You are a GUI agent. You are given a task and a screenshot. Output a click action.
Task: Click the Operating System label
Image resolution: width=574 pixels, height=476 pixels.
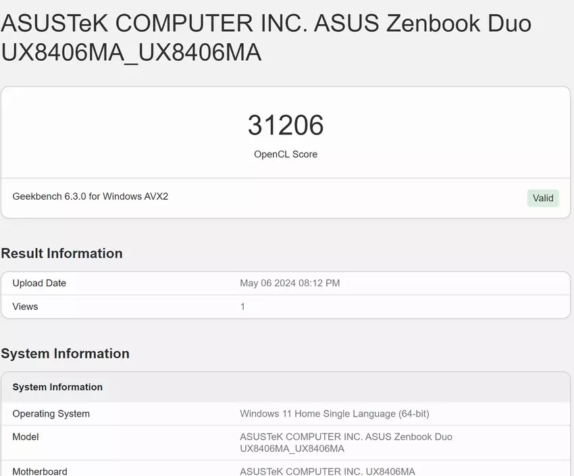tap(51, 413)
